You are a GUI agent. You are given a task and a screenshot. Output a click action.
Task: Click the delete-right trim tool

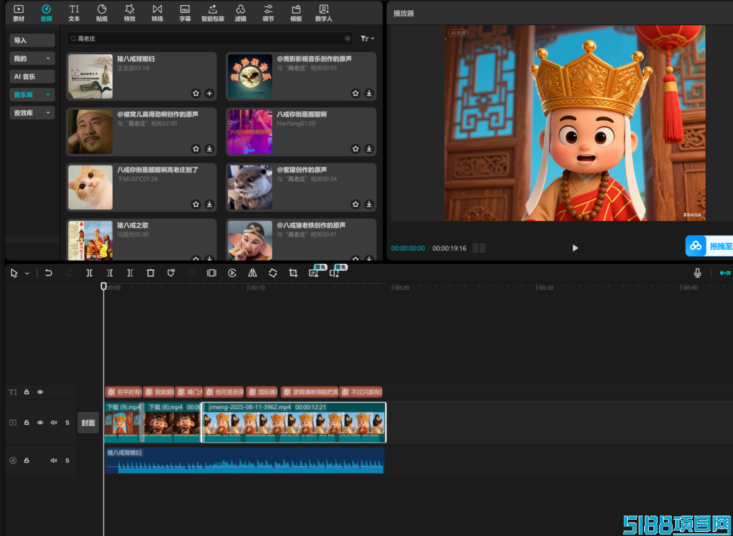point(130,273)
